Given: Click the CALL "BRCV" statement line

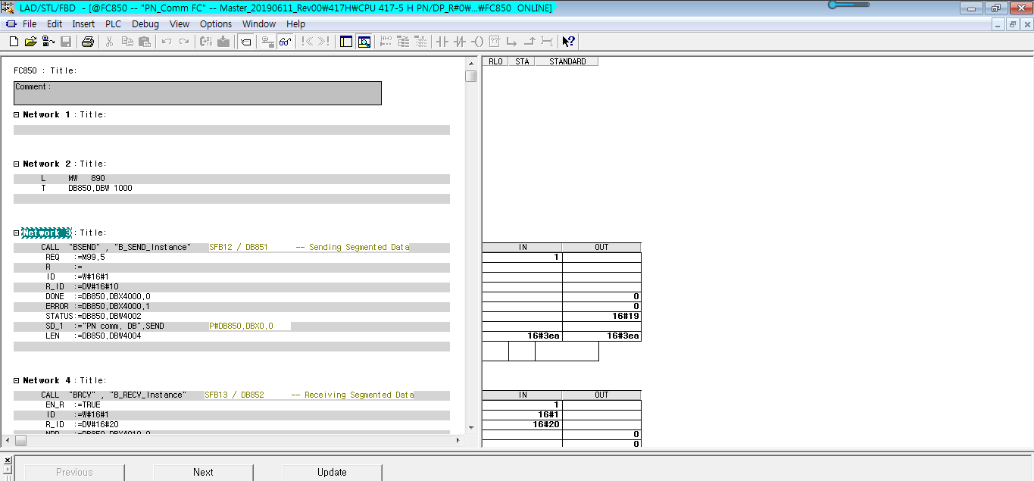Looking at the screenshot, I should (x=232, y=395).
